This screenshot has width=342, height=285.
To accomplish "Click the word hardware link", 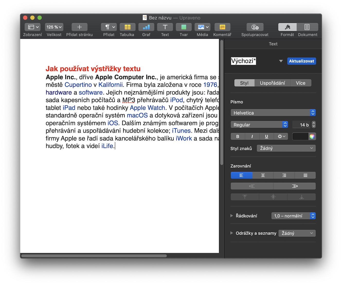I will [59, 92].
